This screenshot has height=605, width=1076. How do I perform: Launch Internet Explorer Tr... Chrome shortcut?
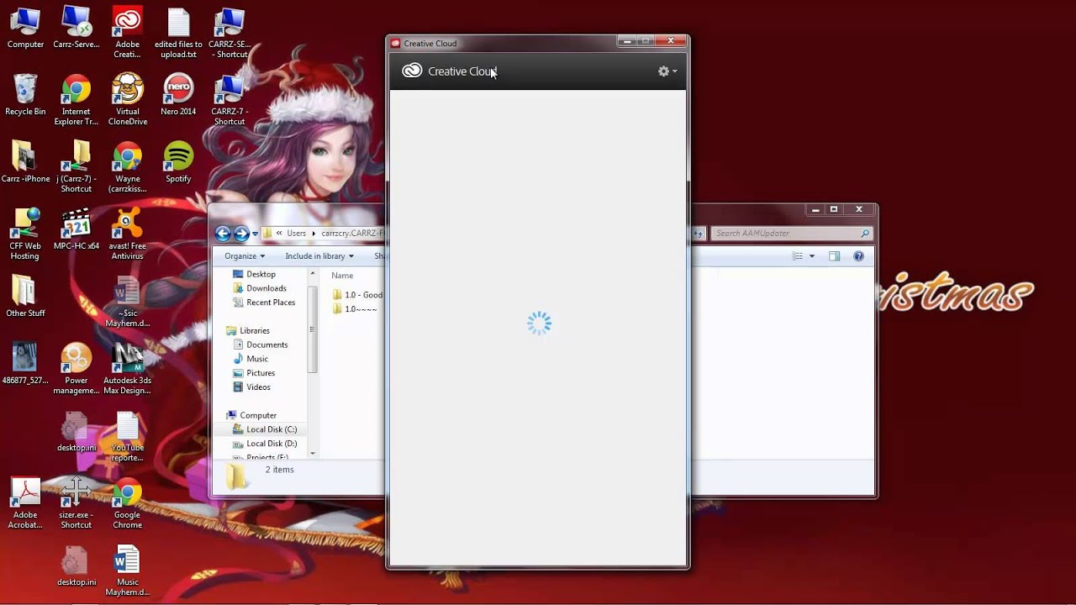pos(76,100)
